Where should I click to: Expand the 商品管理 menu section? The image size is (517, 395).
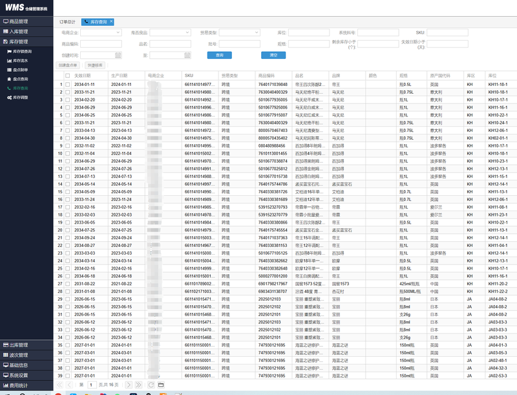(26, 21)
